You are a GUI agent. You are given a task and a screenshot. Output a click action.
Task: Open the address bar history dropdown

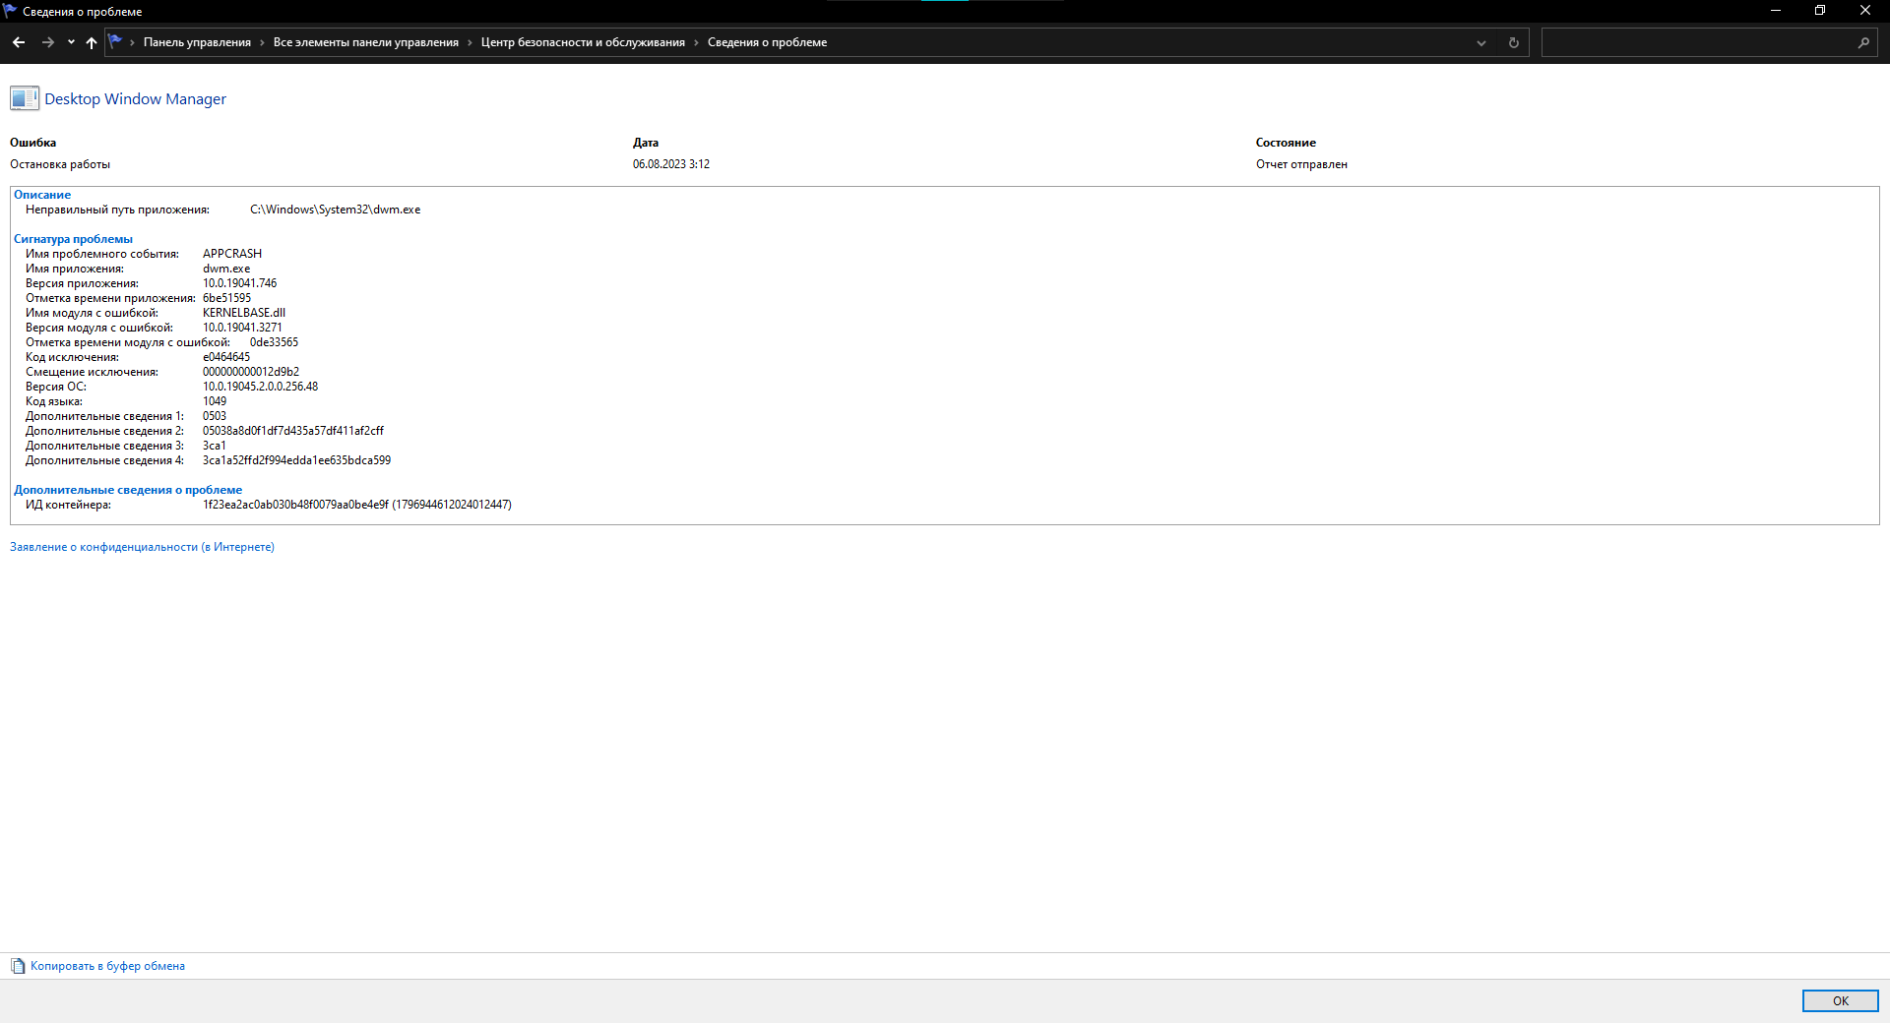pos(1480,42)
